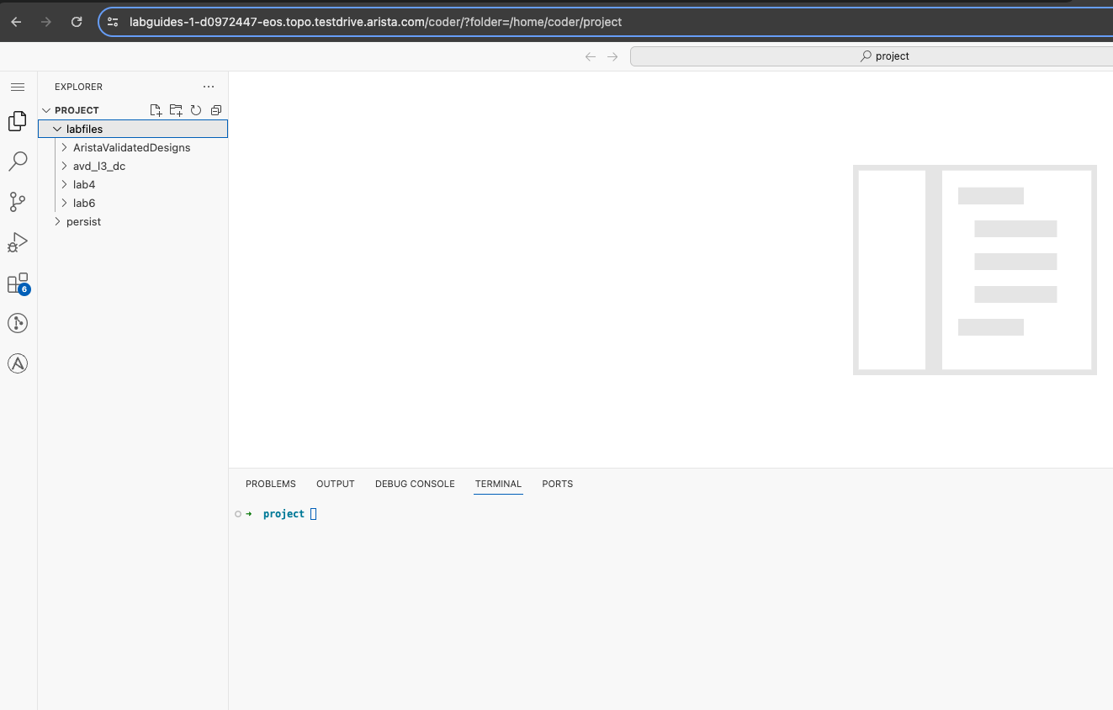The width and height of the screenshot is (1113, 710).
Task: Expand the avd_l3_dc folder
Action: tap(98, 166)
